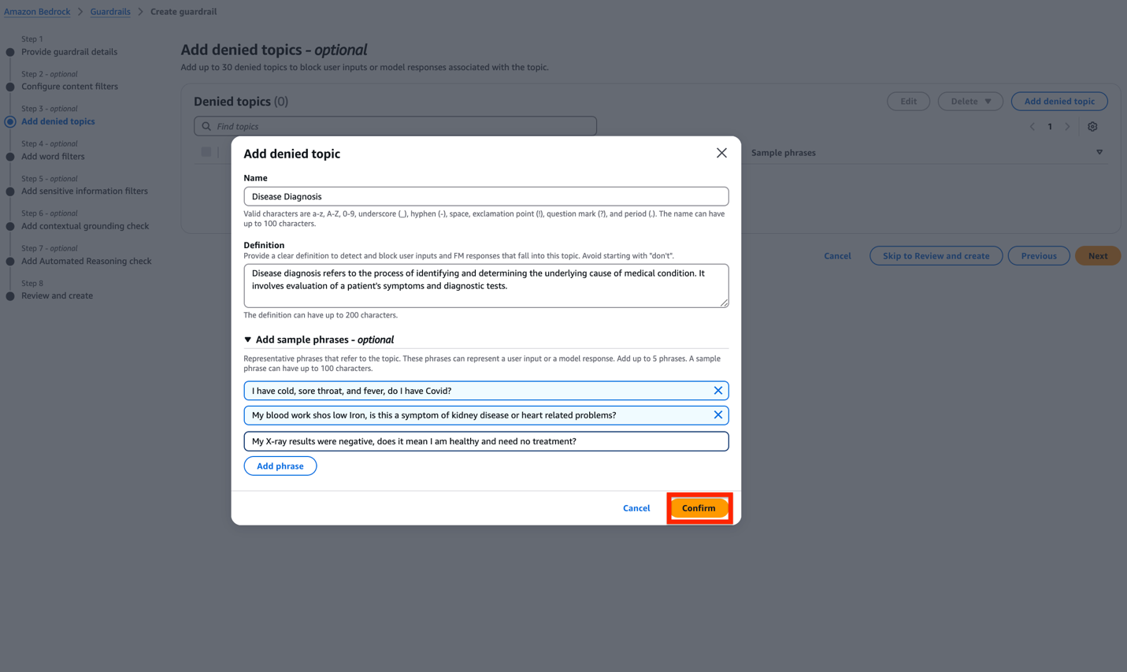Image resolution: width=1127 pixels, height=672 pixels.
Task: Click inside the Name input field
Action: [x=486, y=195]
